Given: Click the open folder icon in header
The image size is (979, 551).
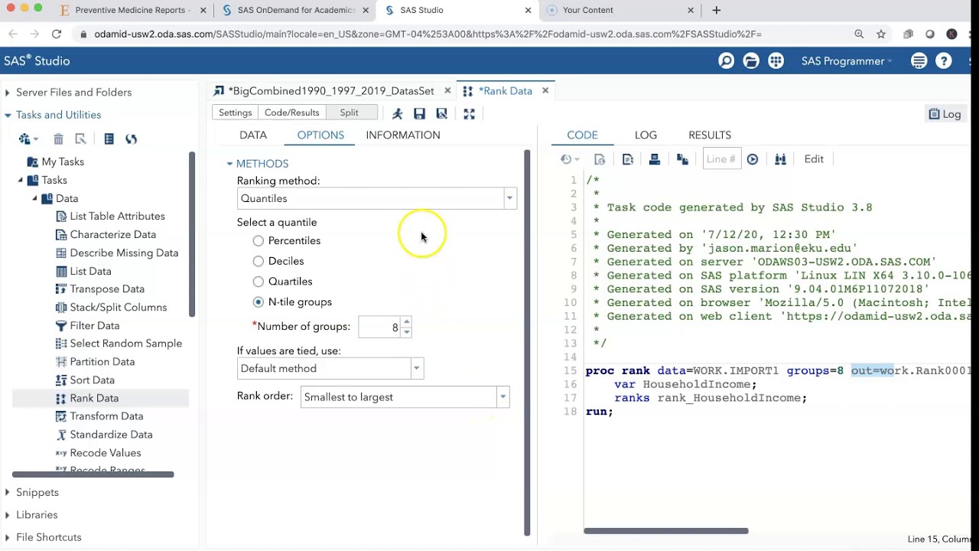Looking at the screenshot, I should (x=751, y=61).
